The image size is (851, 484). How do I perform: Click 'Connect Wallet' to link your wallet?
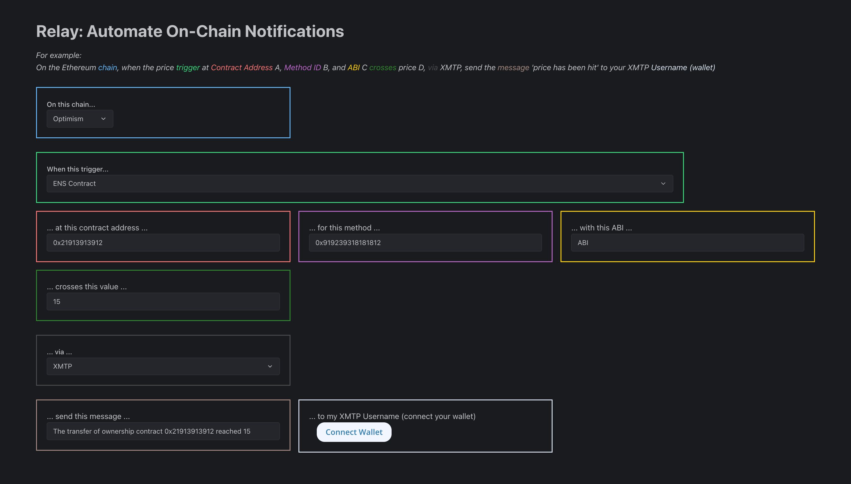pyautogui.click(x=354, y=432)
